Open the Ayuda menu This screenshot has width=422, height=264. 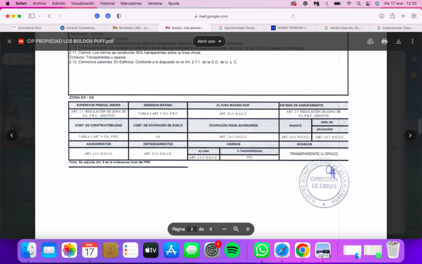tap(174, 4)
